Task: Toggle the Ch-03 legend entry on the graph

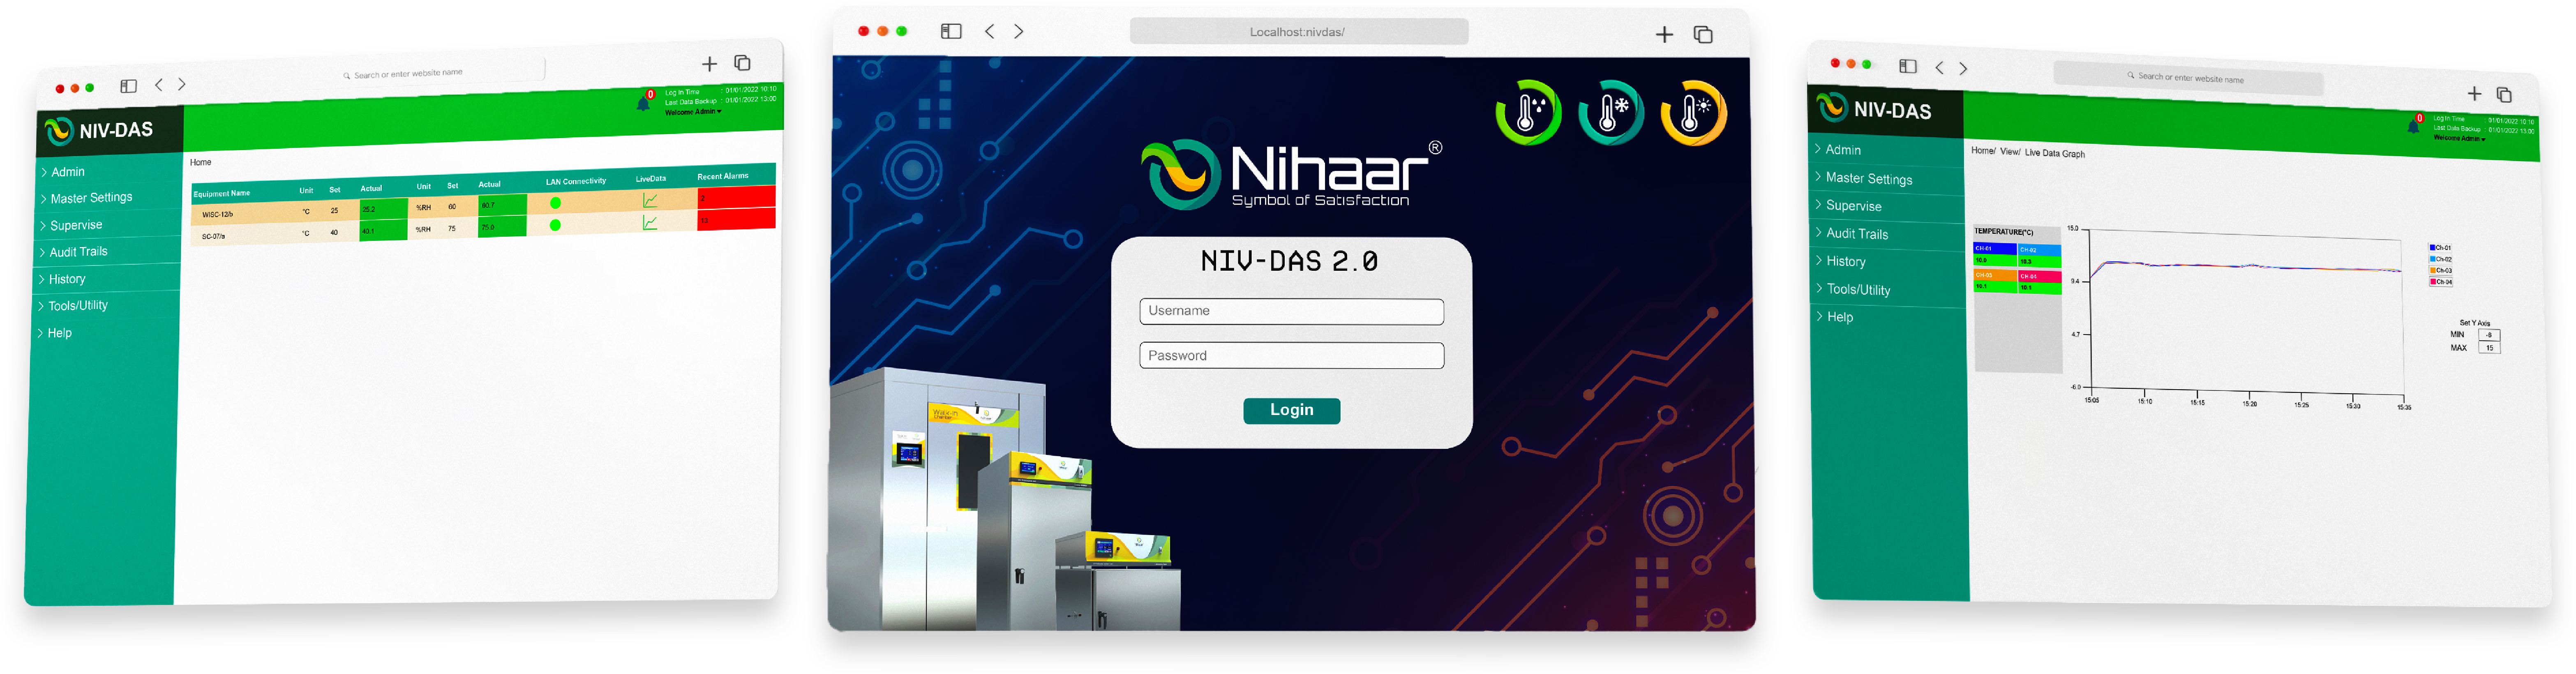Action: click(2440, 270)
